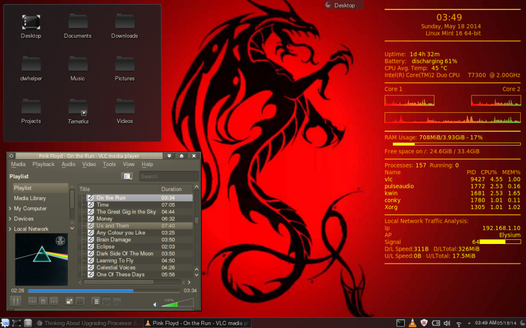This screenshot has width=526, height=328.
Task: Open the Downloads folder
Action: click(125, 27)
